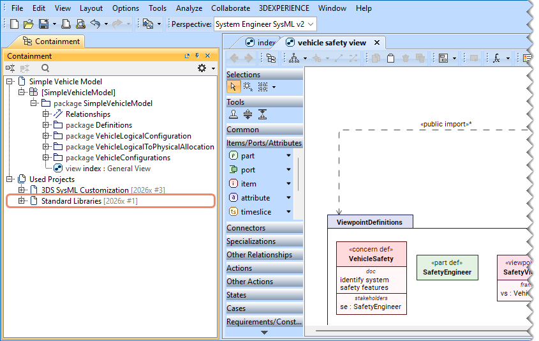Open the part element dropdown arrow
539x341 pixels.
[x=288, y=156]
